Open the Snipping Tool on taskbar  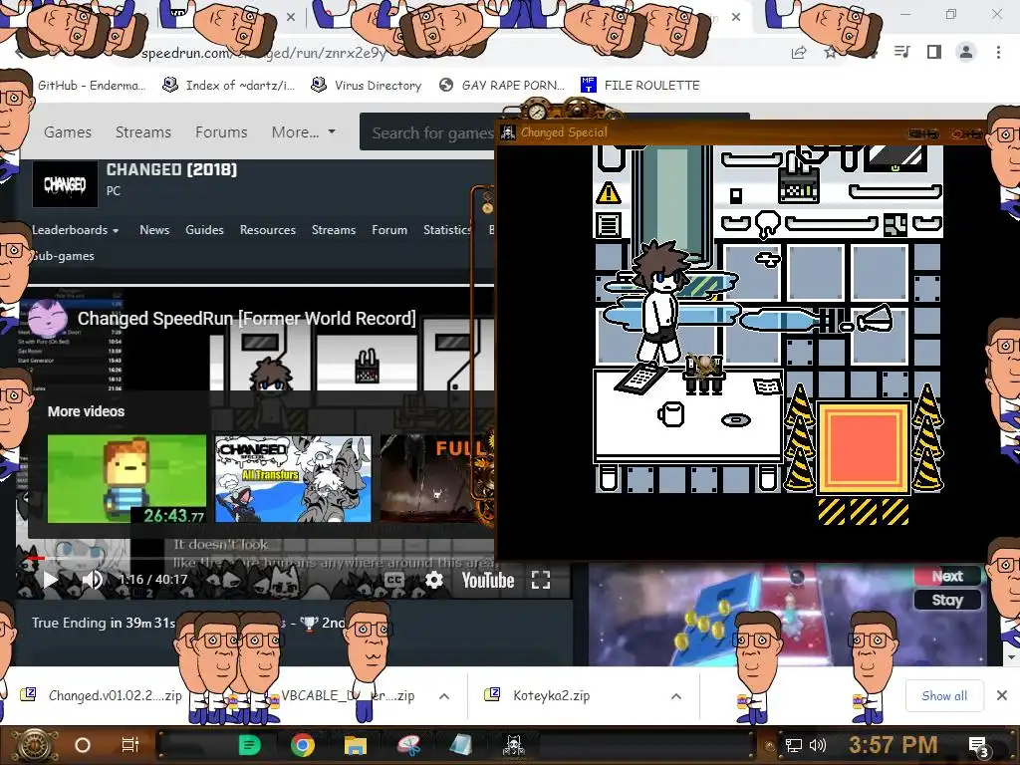pyautogui.click(x=409, y=745)
